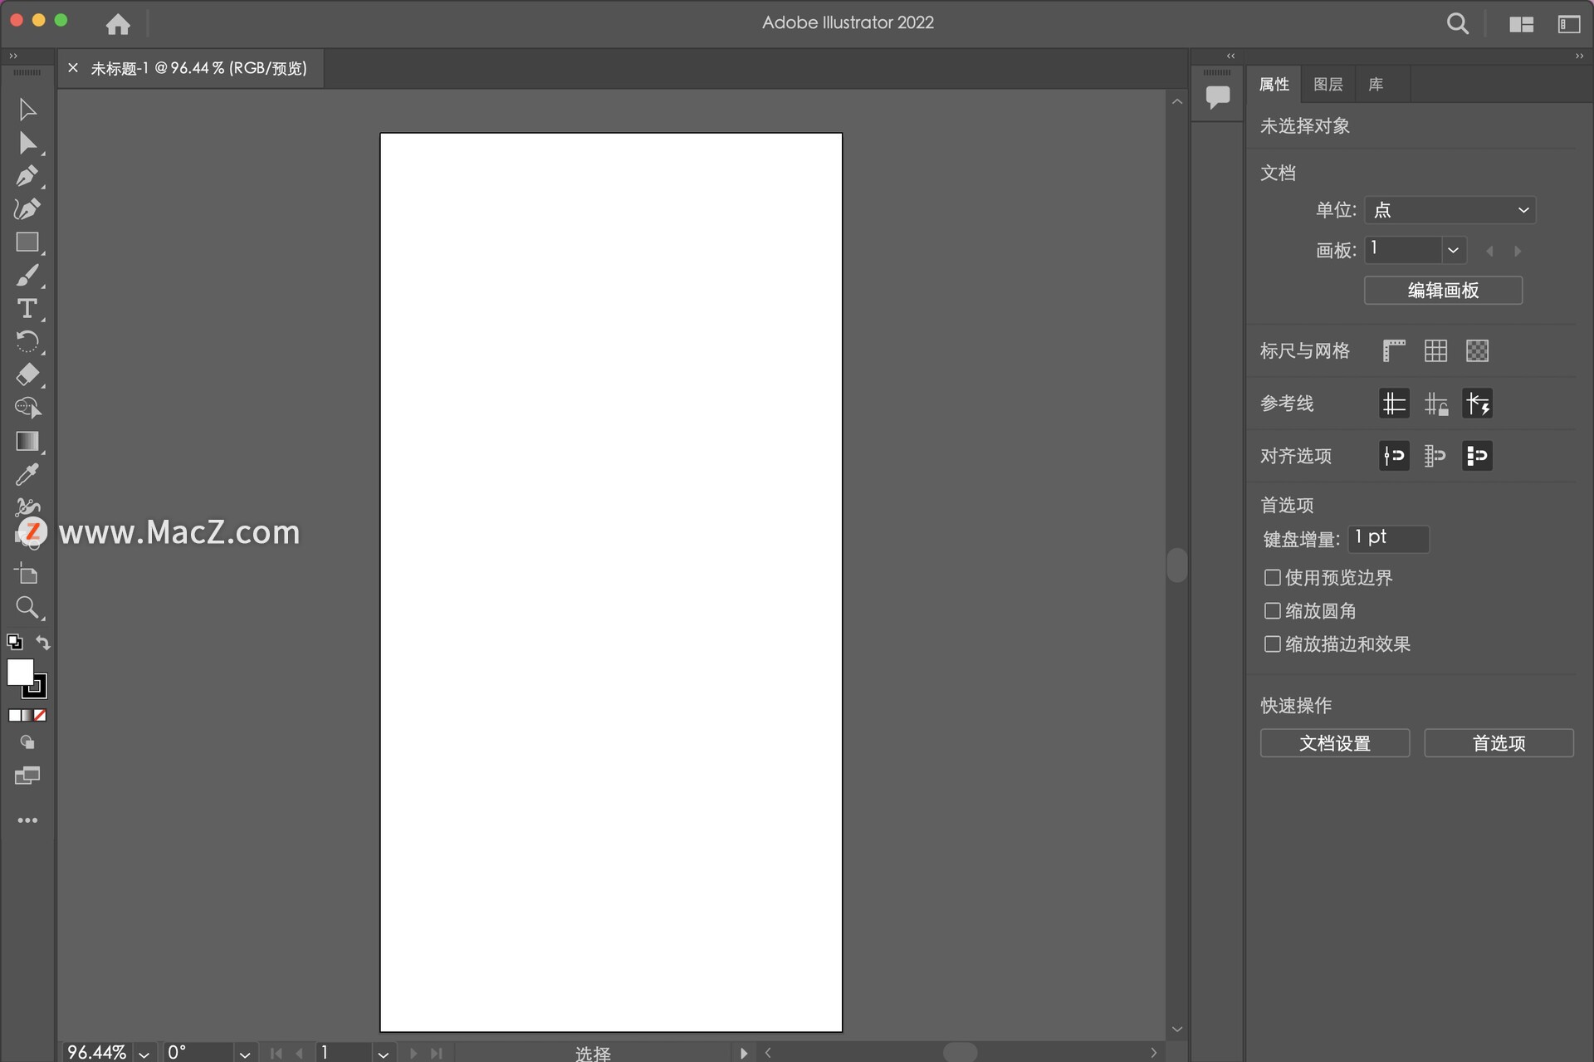Click the 编辑画板 button
The image size is (1594, 1062).
(x=1442, y=291)
